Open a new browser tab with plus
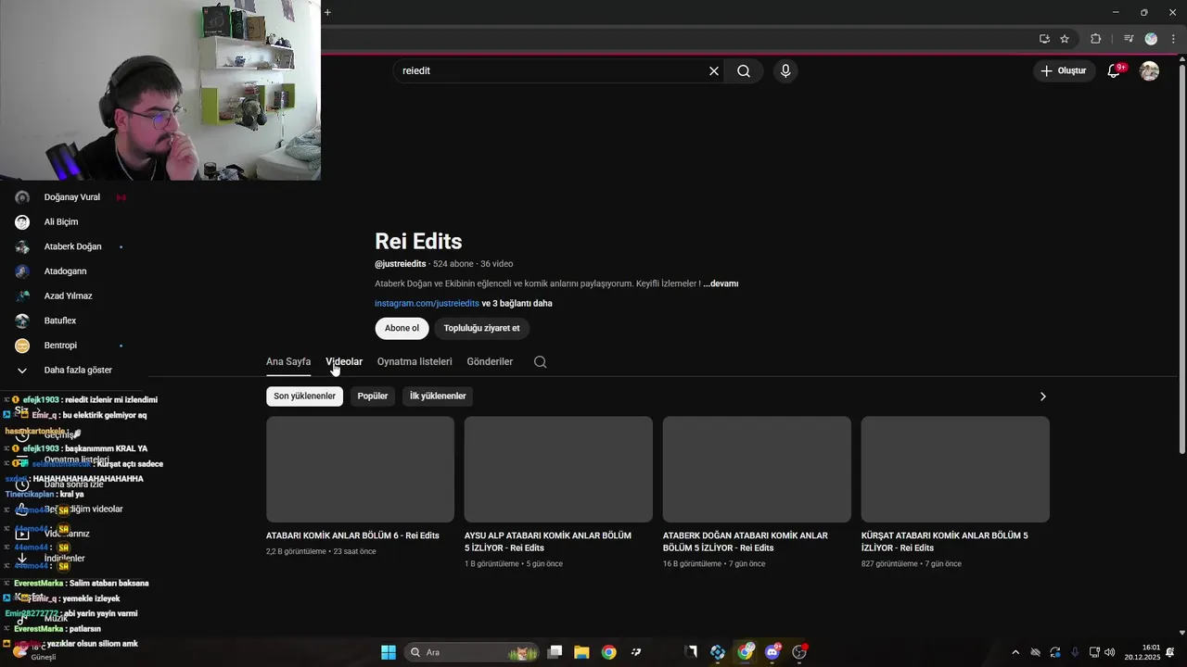This screenshot has height=667, width=1187. click(x=327, y=12)
